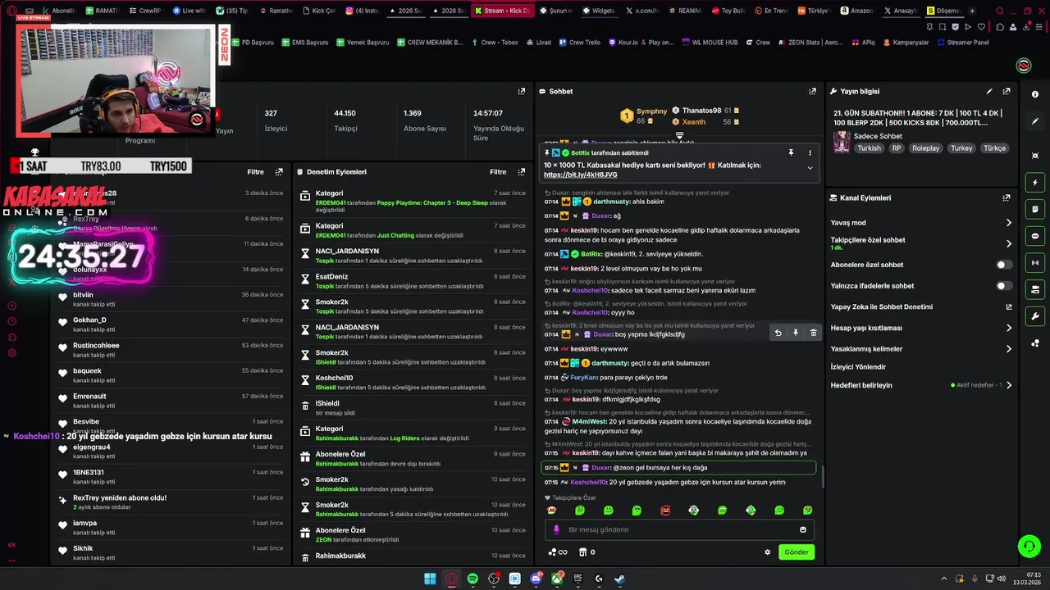Click the pencil icon in right sidebar
The height and width of the screenshot is (590, 1050).
coord(1035,121)
